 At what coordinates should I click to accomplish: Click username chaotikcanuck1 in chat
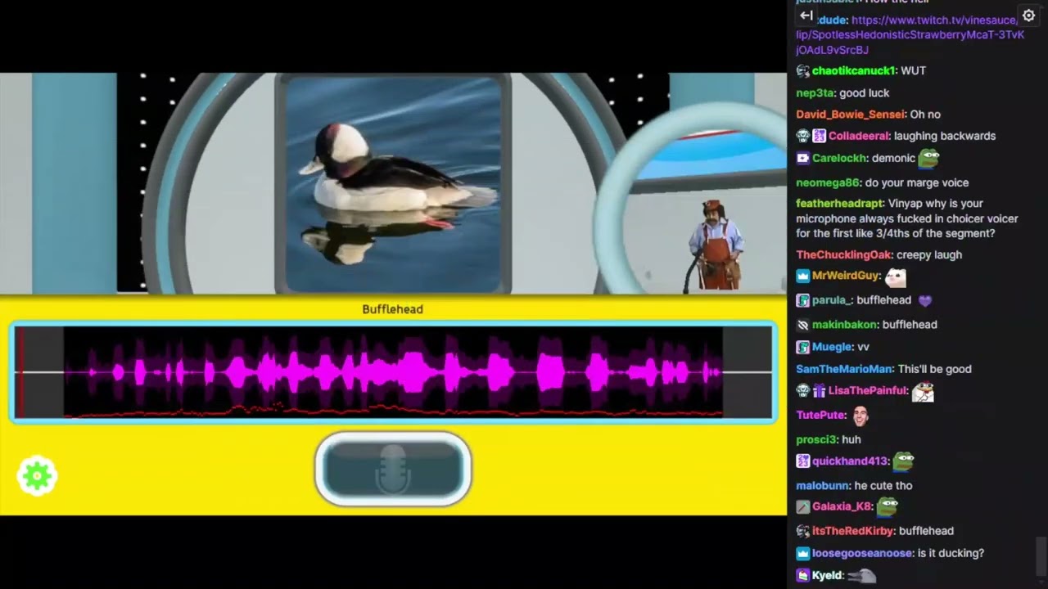point(854,71)
